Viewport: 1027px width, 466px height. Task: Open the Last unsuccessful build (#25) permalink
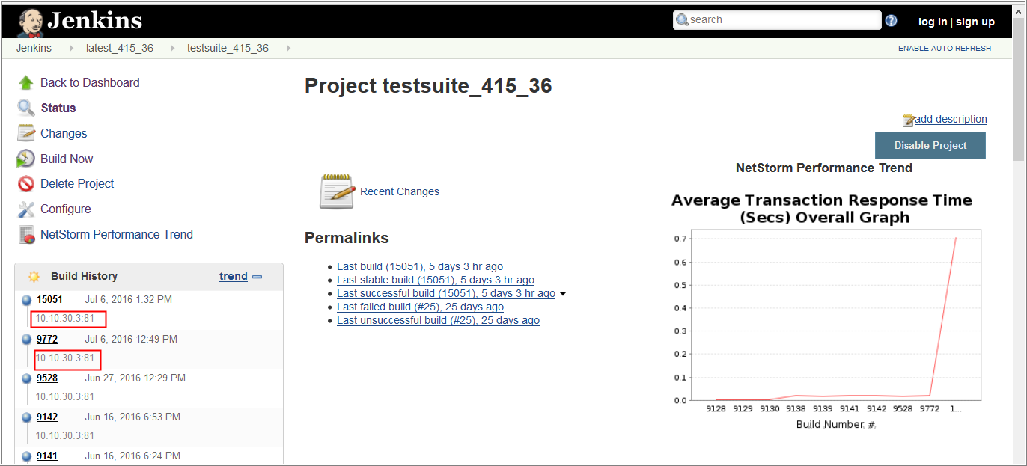pyautogui.click(x=438, y=320)
